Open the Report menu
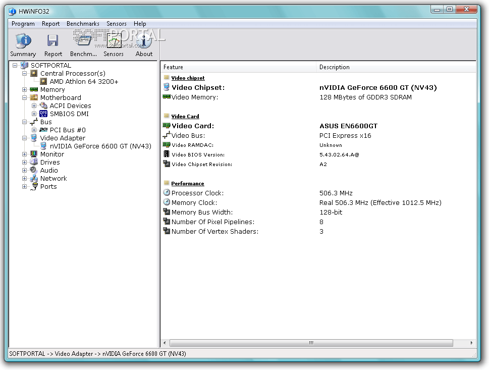This screenshot has height=370, width=489. (50, 24)
